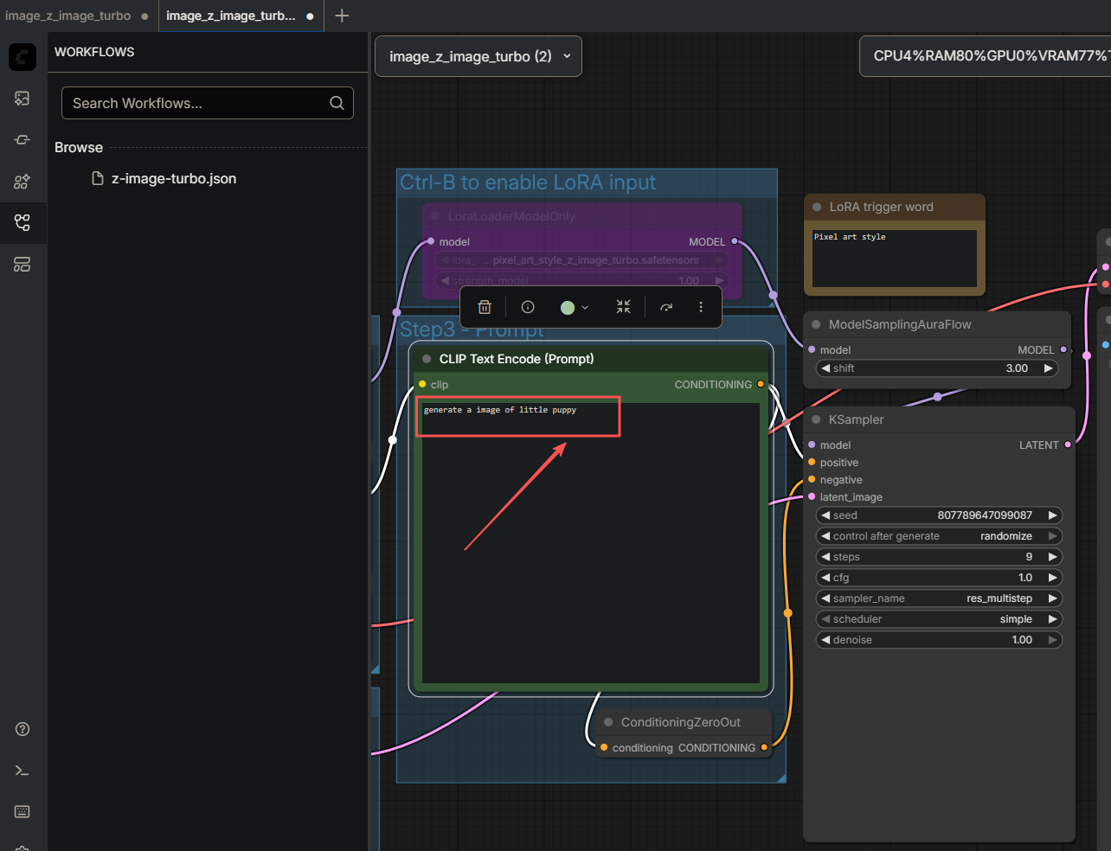1111x851 pixels.
Task: Open the Templates sidebar icon
Action: click(x=22, y=264)
